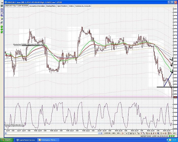This screenshot has height=142, width=178.
Task: Switch to the Account(s) Information tab
Action: (37, 6)
